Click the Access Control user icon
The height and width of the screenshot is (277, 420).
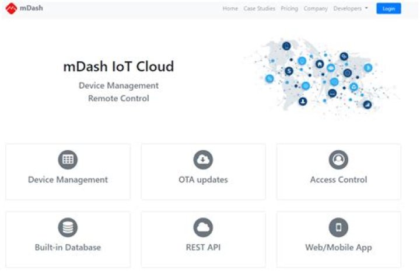pyautogui.click(x=338, y=160)
